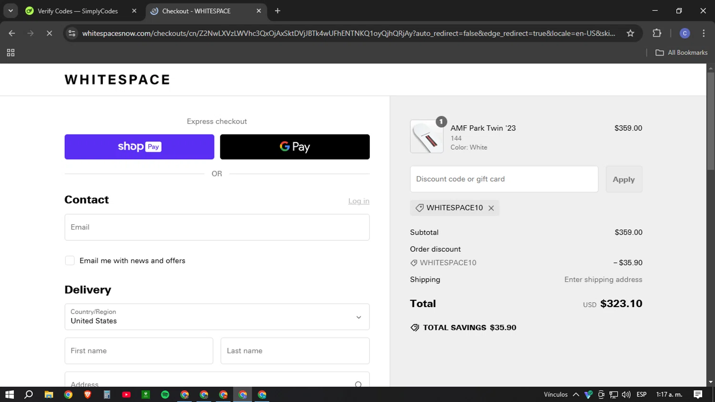This screenshot has height=402, width=715.
Task: Open a new browser tab
Action: pos(278,11)
